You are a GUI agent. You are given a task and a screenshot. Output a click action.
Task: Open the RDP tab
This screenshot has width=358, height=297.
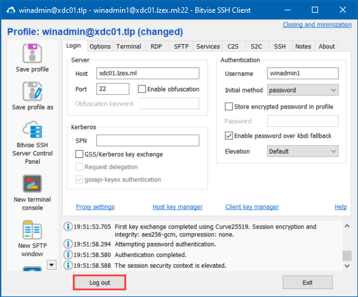click(157, 46)
